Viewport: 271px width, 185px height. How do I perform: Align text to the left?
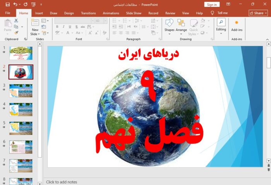(x=115, y=32)
